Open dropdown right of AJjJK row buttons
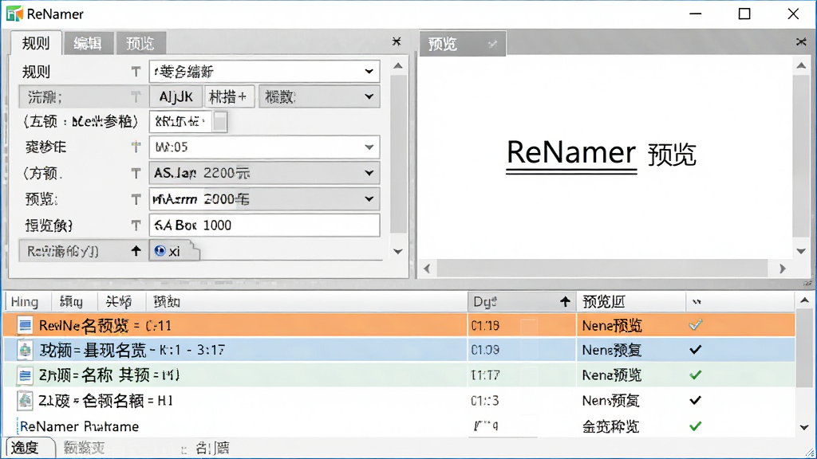This screenshot has height=459, width=817. (x=319, y=96)
